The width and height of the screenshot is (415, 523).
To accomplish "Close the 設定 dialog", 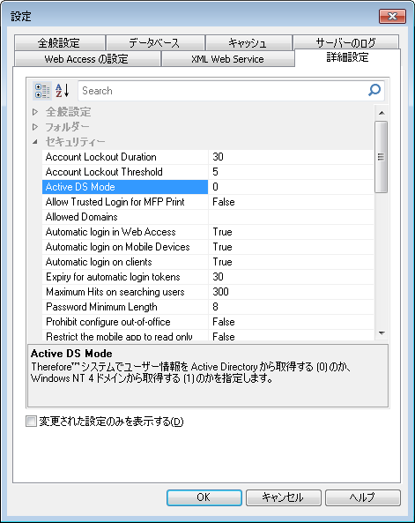I will point(392,16).
